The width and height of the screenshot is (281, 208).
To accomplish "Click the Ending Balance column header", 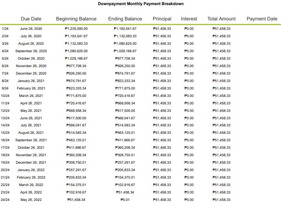I will coord(125,19).
